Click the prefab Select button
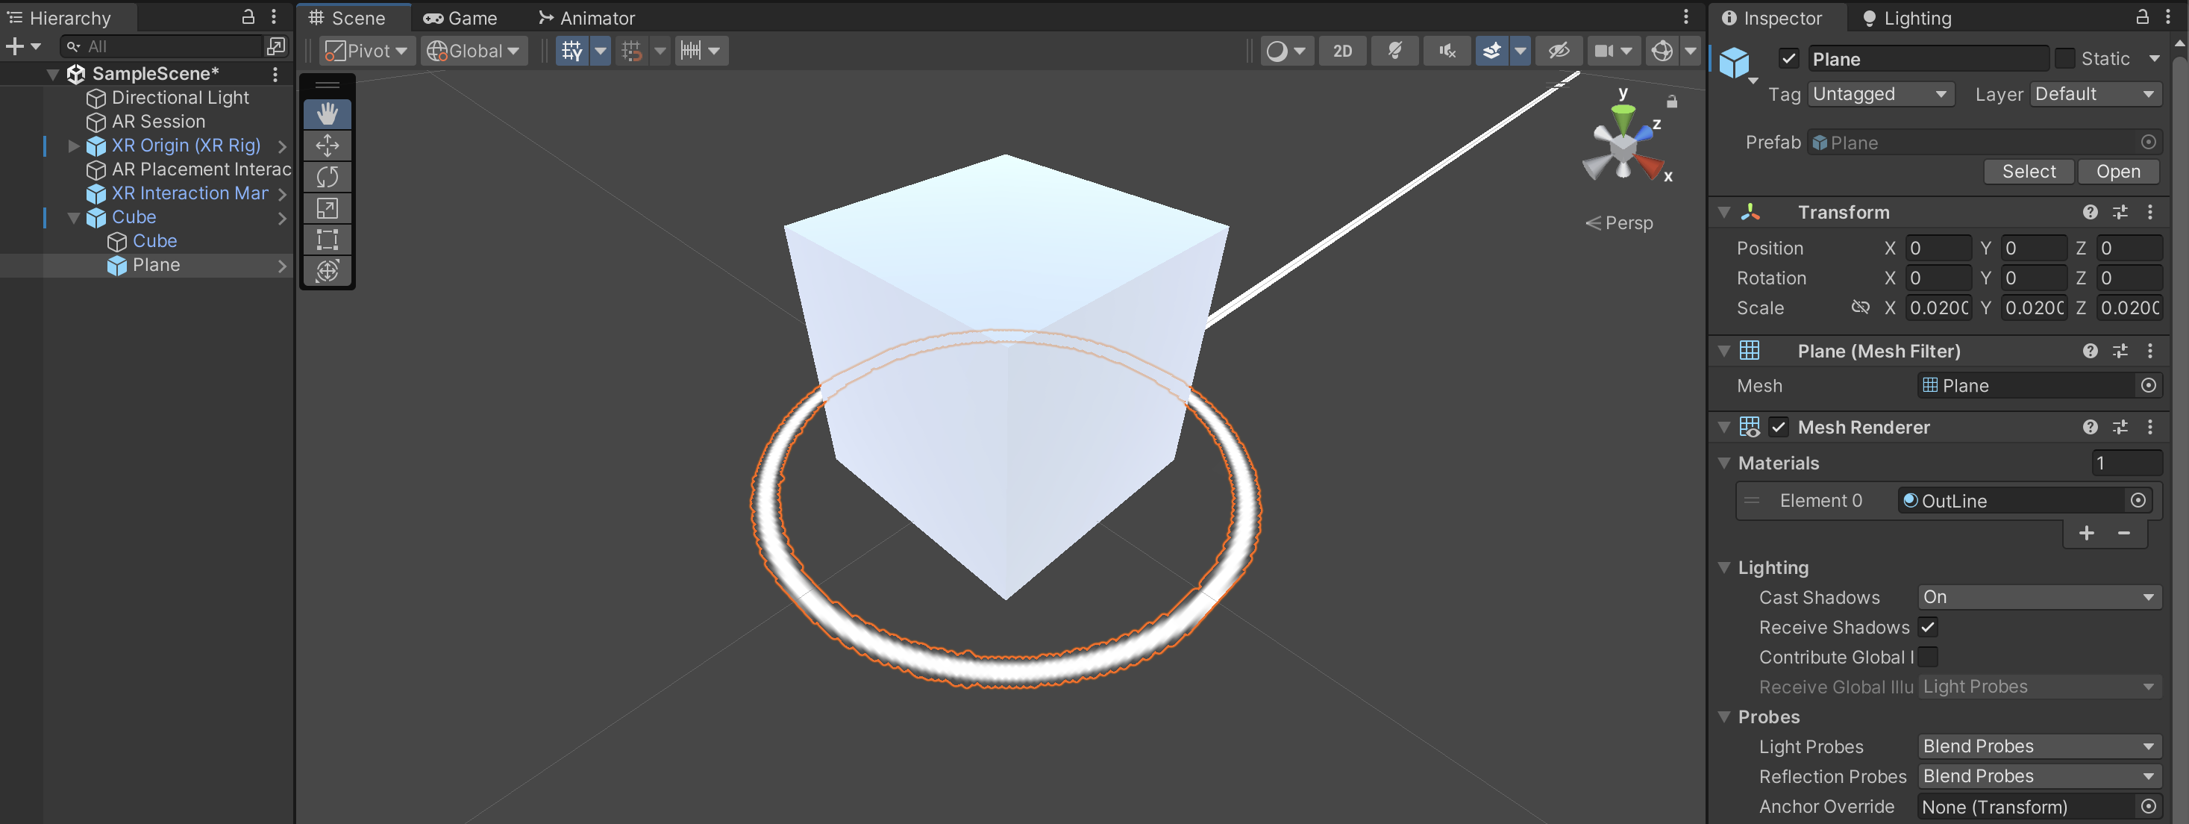Image resolution: width=2189 pixels, height=824 pixels. (x=2028, y=172)
